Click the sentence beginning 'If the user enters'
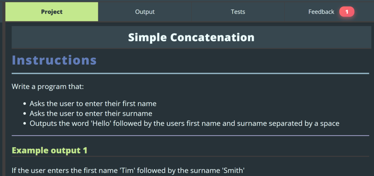 point(128,170)
